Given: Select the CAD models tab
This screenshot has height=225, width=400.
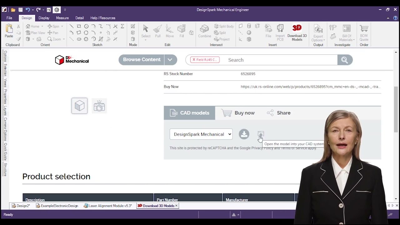Looking at the screenshot, I should [x=189, y=113].
